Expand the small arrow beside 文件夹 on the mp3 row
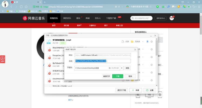 click(143, 42)
